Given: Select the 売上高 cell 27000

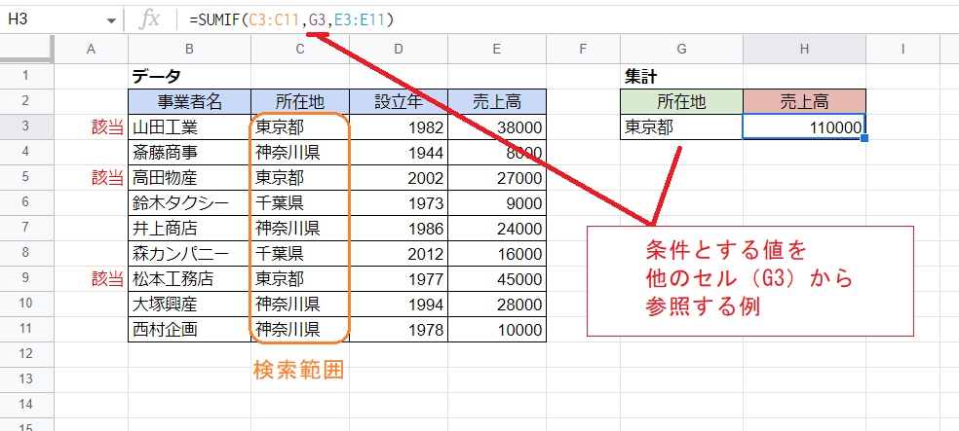Looking at the screenshot, I should (x=497, y=178).
